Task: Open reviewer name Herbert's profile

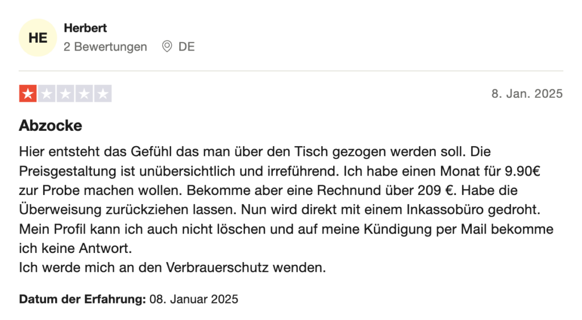Action: [x=85, y=28]
